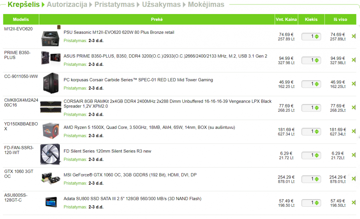Select model code YD150XBBAEBOX
This screenshot has width=360, height=219.
pyautogui.click(x=21, y=126)
